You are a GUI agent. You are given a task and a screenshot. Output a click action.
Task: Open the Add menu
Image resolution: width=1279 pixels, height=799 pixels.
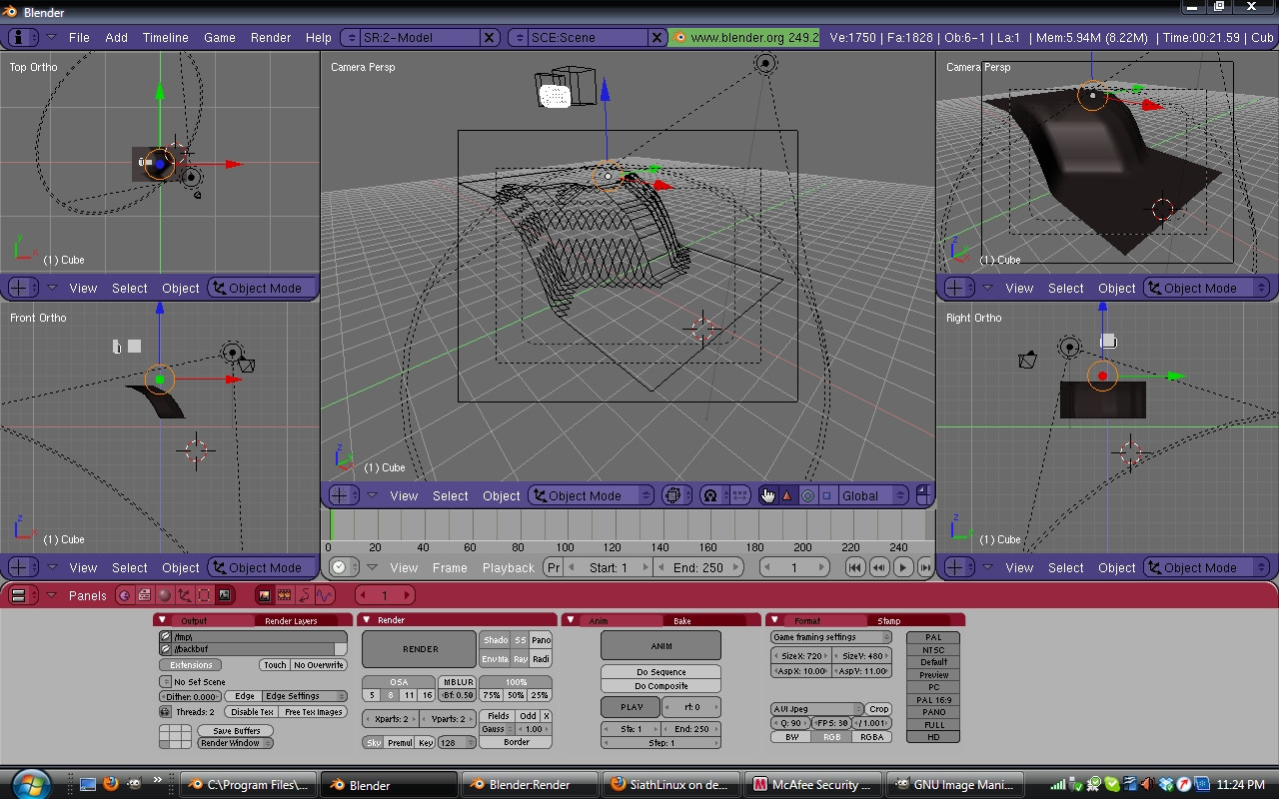click(x=117, y=37)
